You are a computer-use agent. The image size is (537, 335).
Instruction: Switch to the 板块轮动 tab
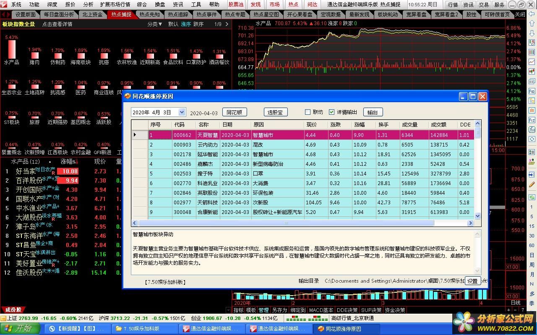tap(388, 14)
